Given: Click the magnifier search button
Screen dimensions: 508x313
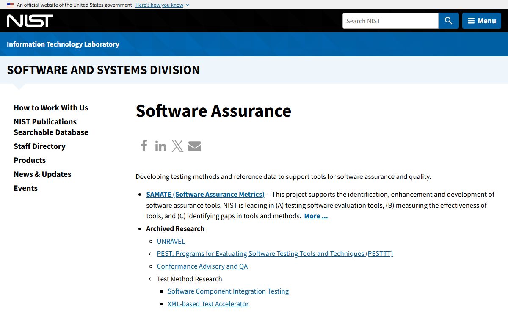Looking at the screenshot, I should (448, 21).
